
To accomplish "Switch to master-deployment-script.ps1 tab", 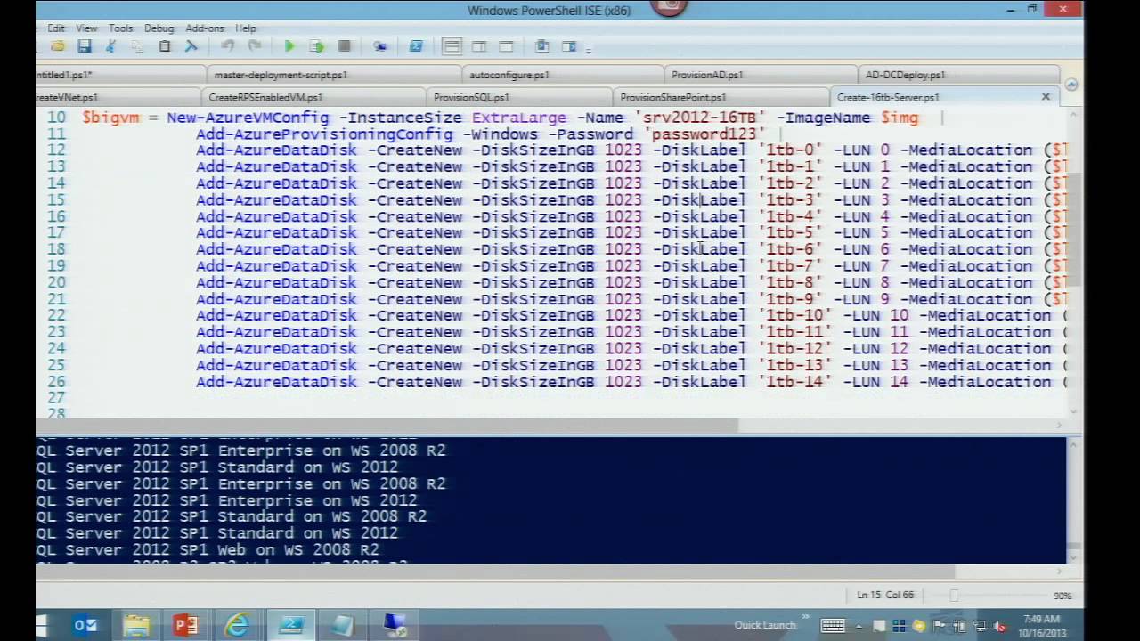I will pyautogui.click(x=333, y=76).
